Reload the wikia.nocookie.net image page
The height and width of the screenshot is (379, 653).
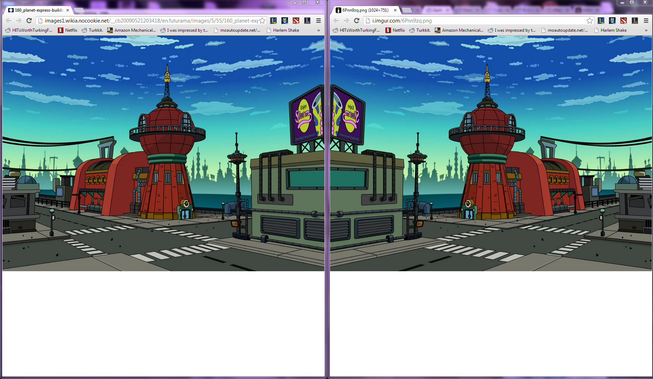tap(29, 21)
